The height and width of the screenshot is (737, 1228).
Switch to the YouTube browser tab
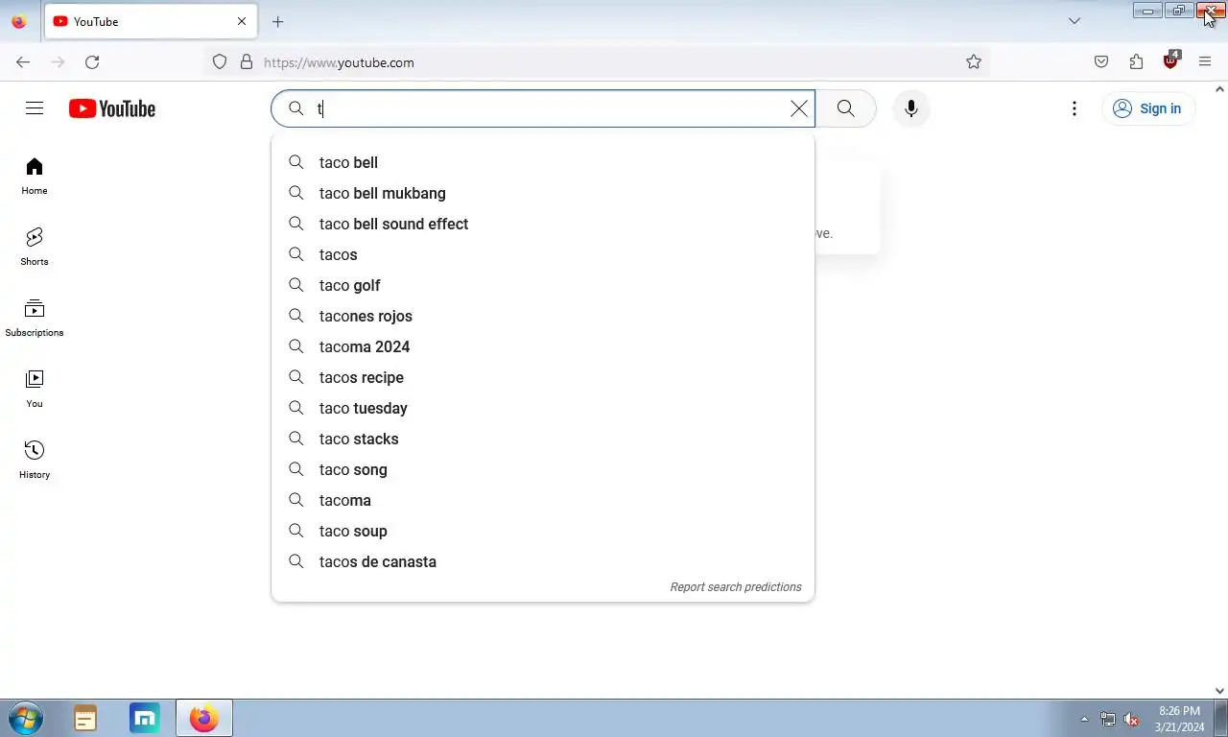[150, 21]
